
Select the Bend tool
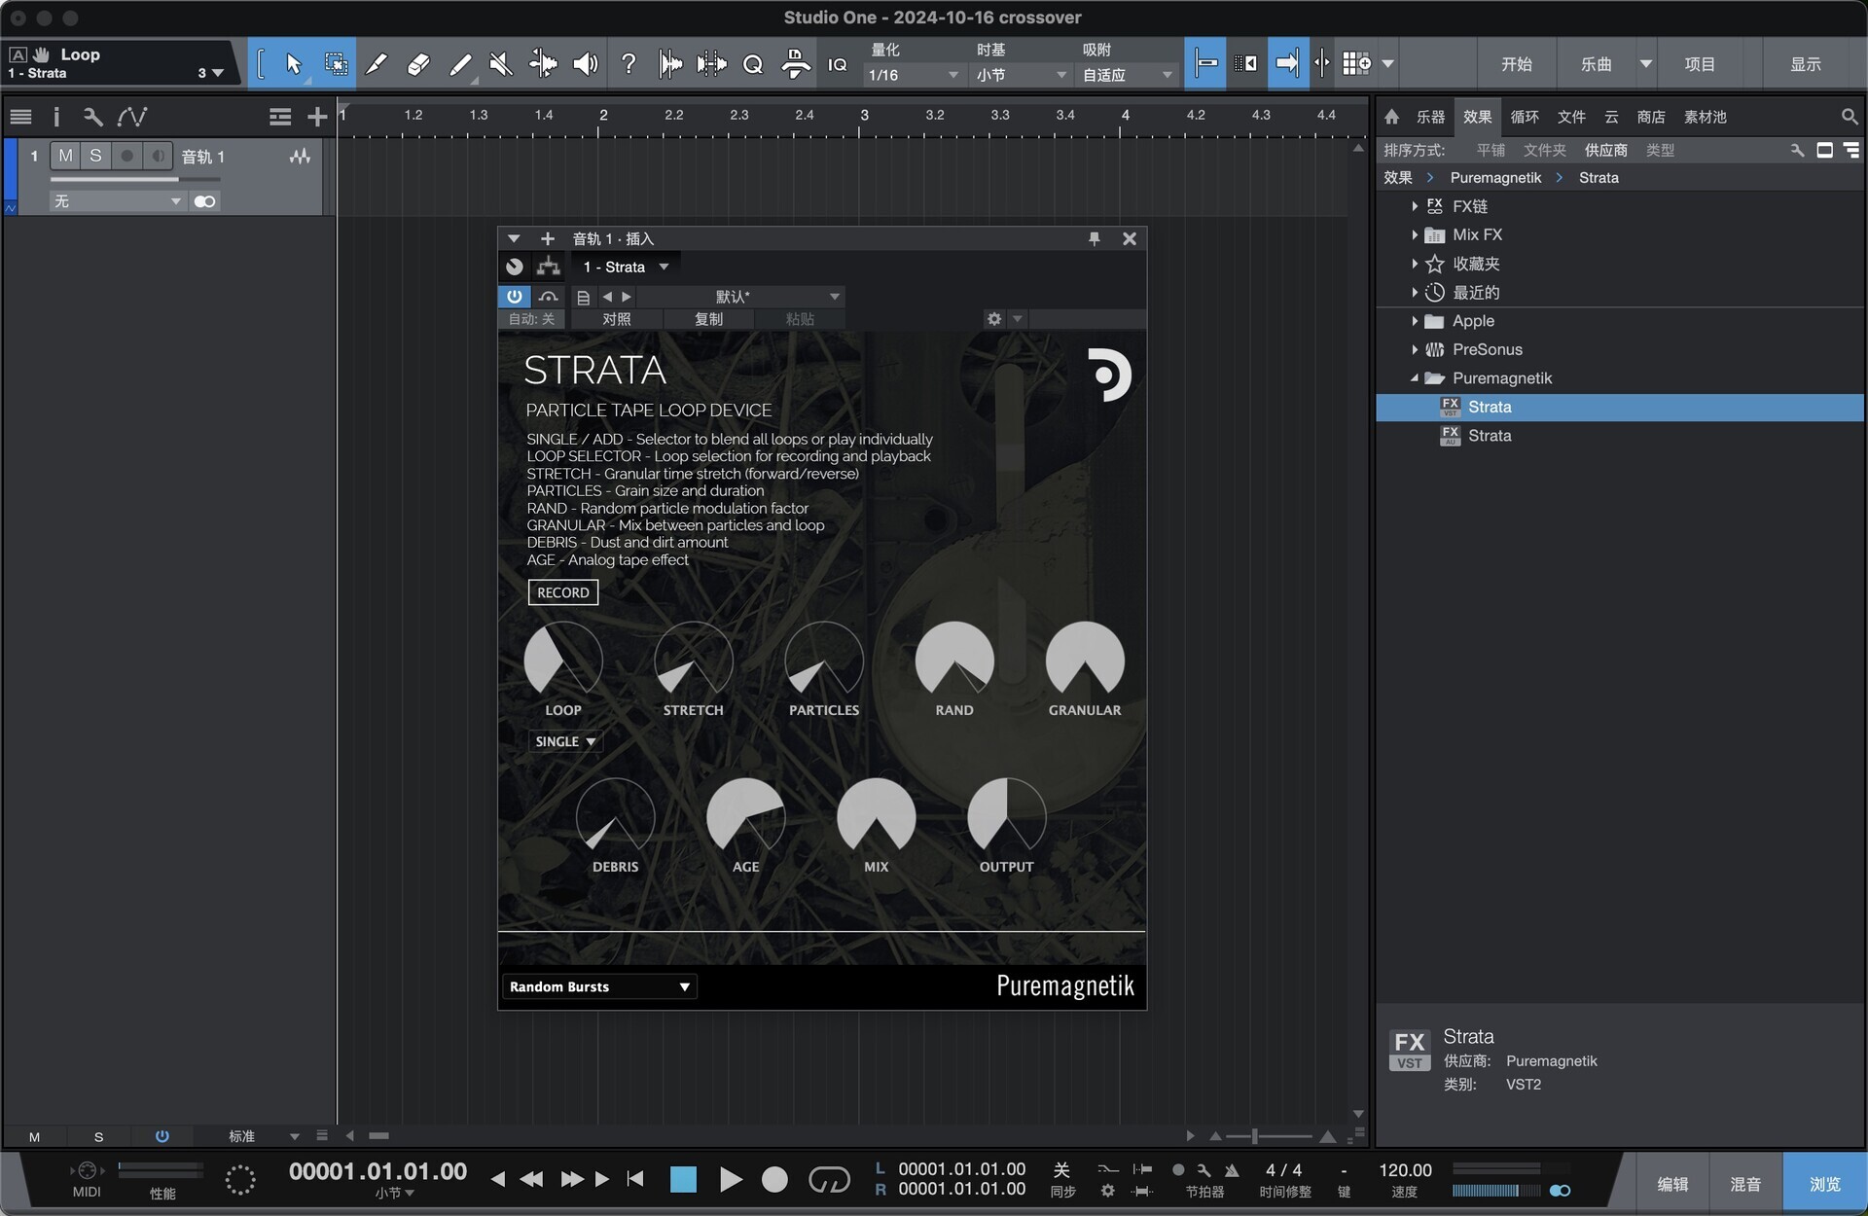coord(543,64)
